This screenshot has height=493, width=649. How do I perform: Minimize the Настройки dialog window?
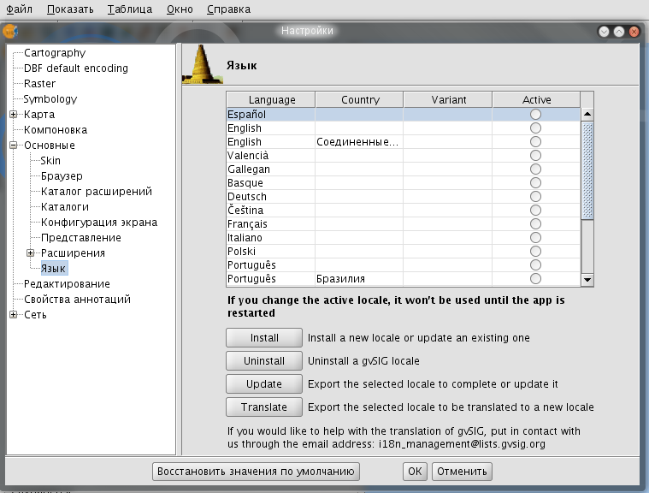tap(604, 32)
